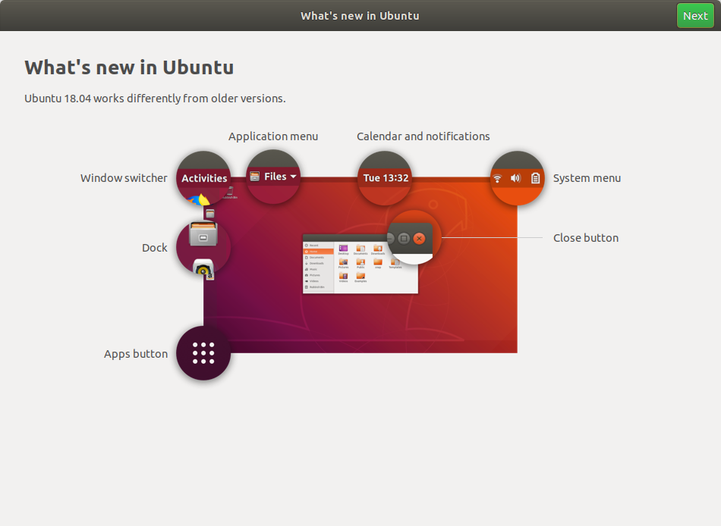
Task: Click the orange close button in illustration
Action: (419, 239)
